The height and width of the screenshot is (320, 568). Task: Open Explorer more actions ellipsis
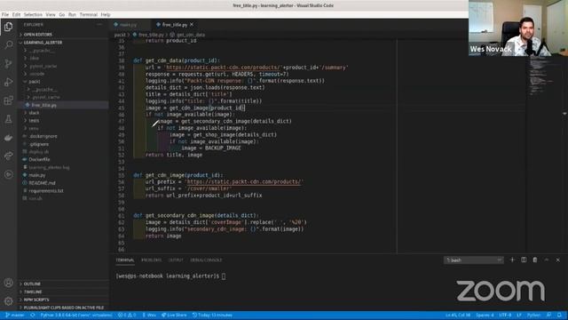(x=99, y=25)
